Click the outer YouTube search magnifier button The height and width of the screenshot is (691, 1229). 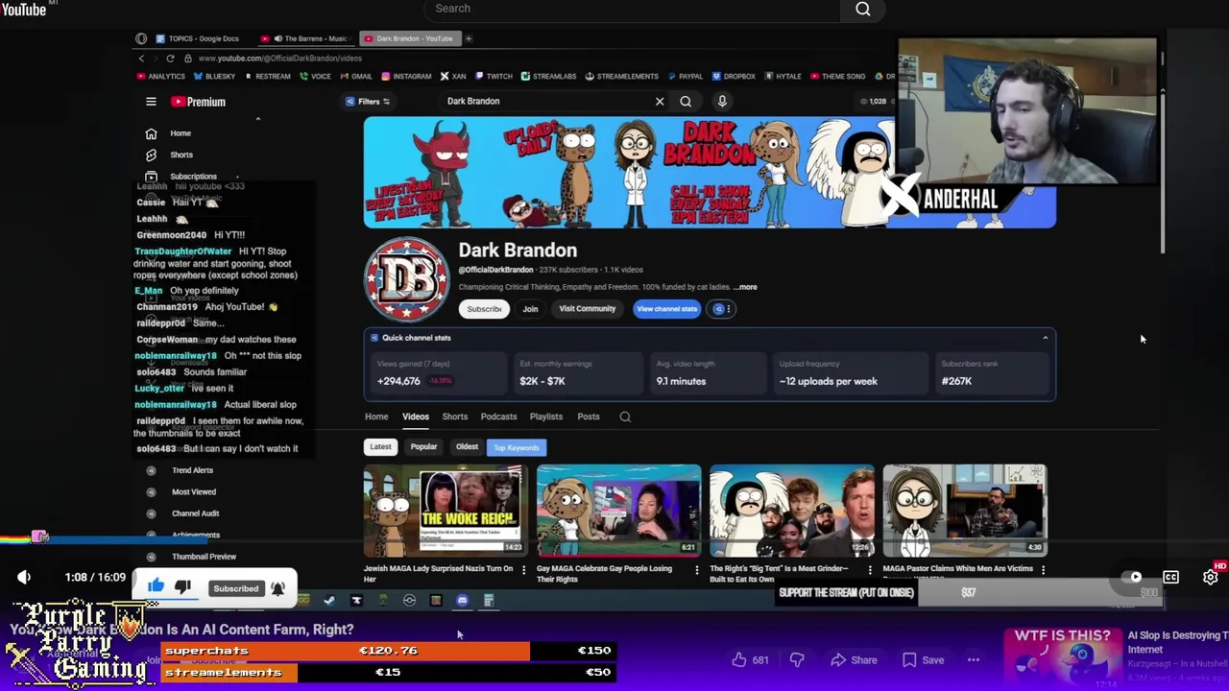(862, 10)
